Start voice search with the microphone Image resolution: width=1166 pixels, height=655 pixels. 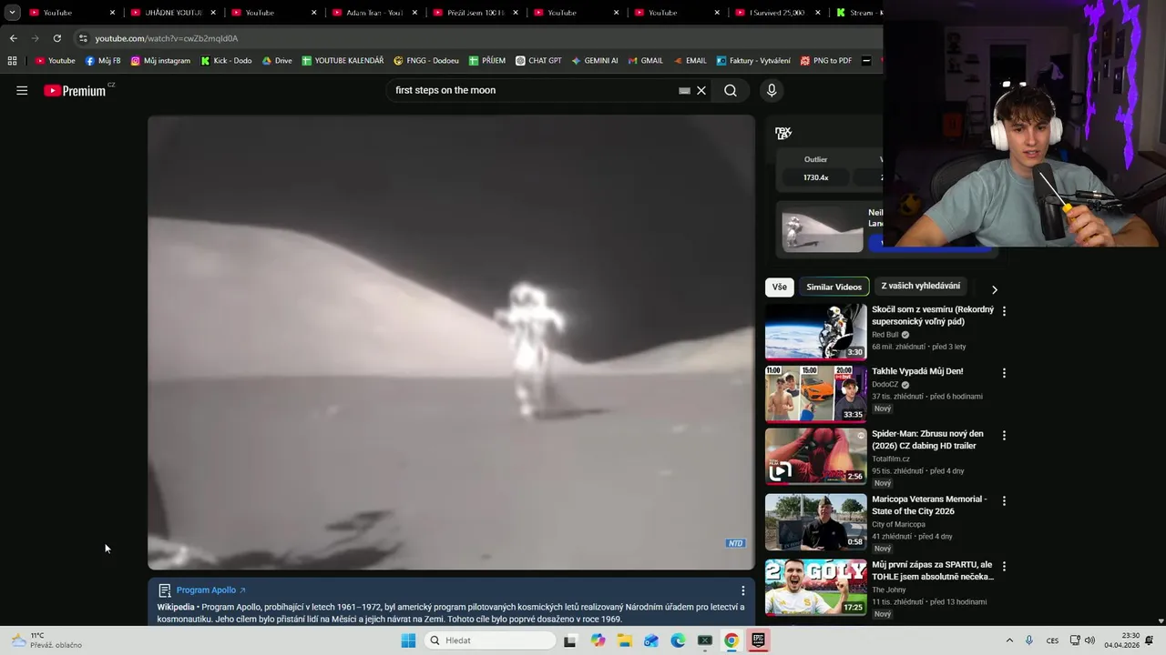772,91
